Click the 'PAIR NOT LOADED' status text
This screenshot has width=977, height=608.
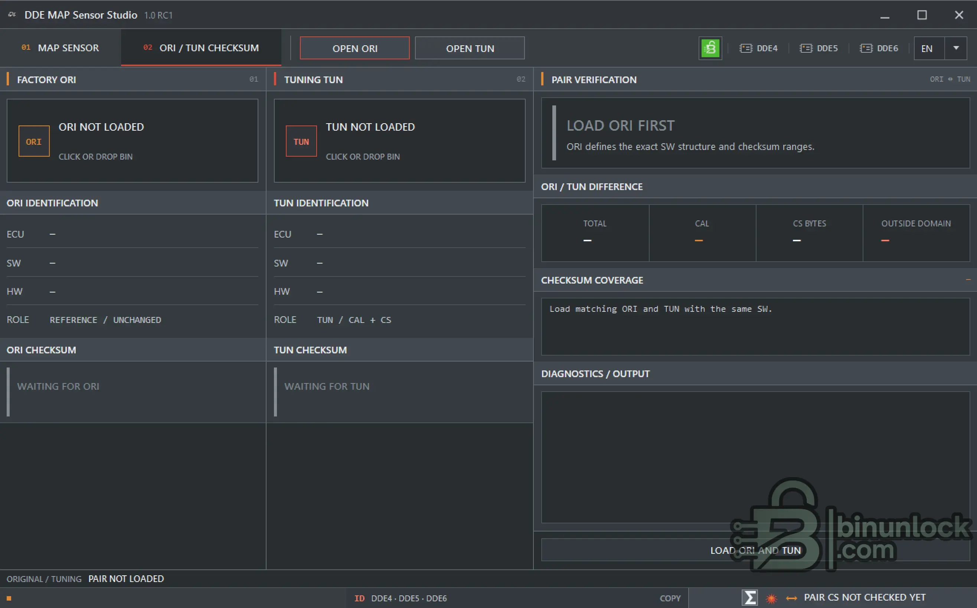(126, 579)
